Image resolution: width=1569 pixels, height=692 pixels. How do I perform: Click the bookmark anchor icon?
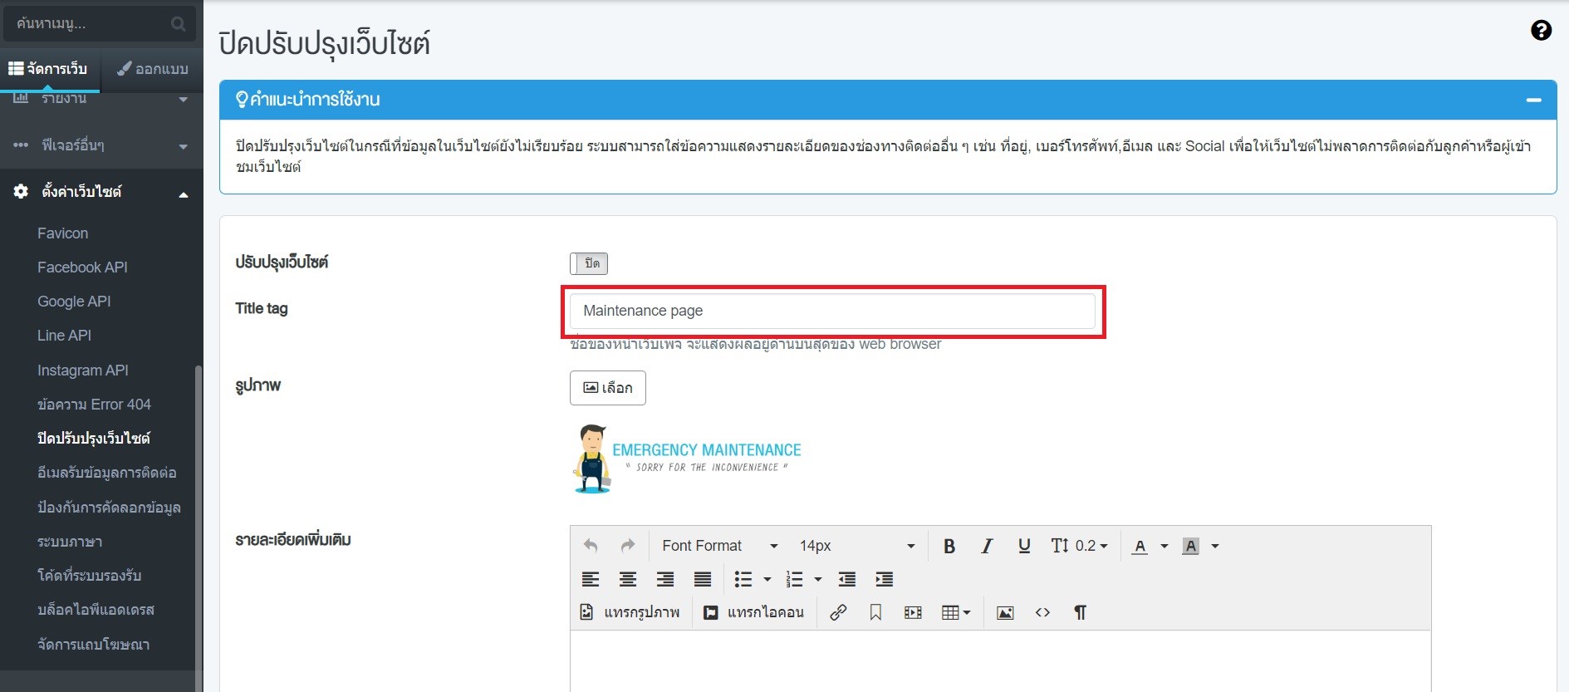click(875, 612)
